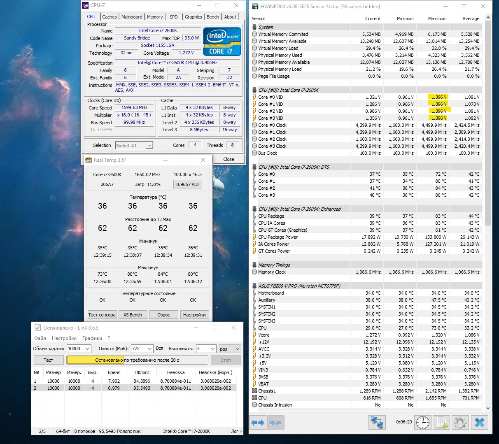This screenshot has width=499, height=444.
Task: Switch to CPU-Z Graphics tab
Action: click(193, 17)
